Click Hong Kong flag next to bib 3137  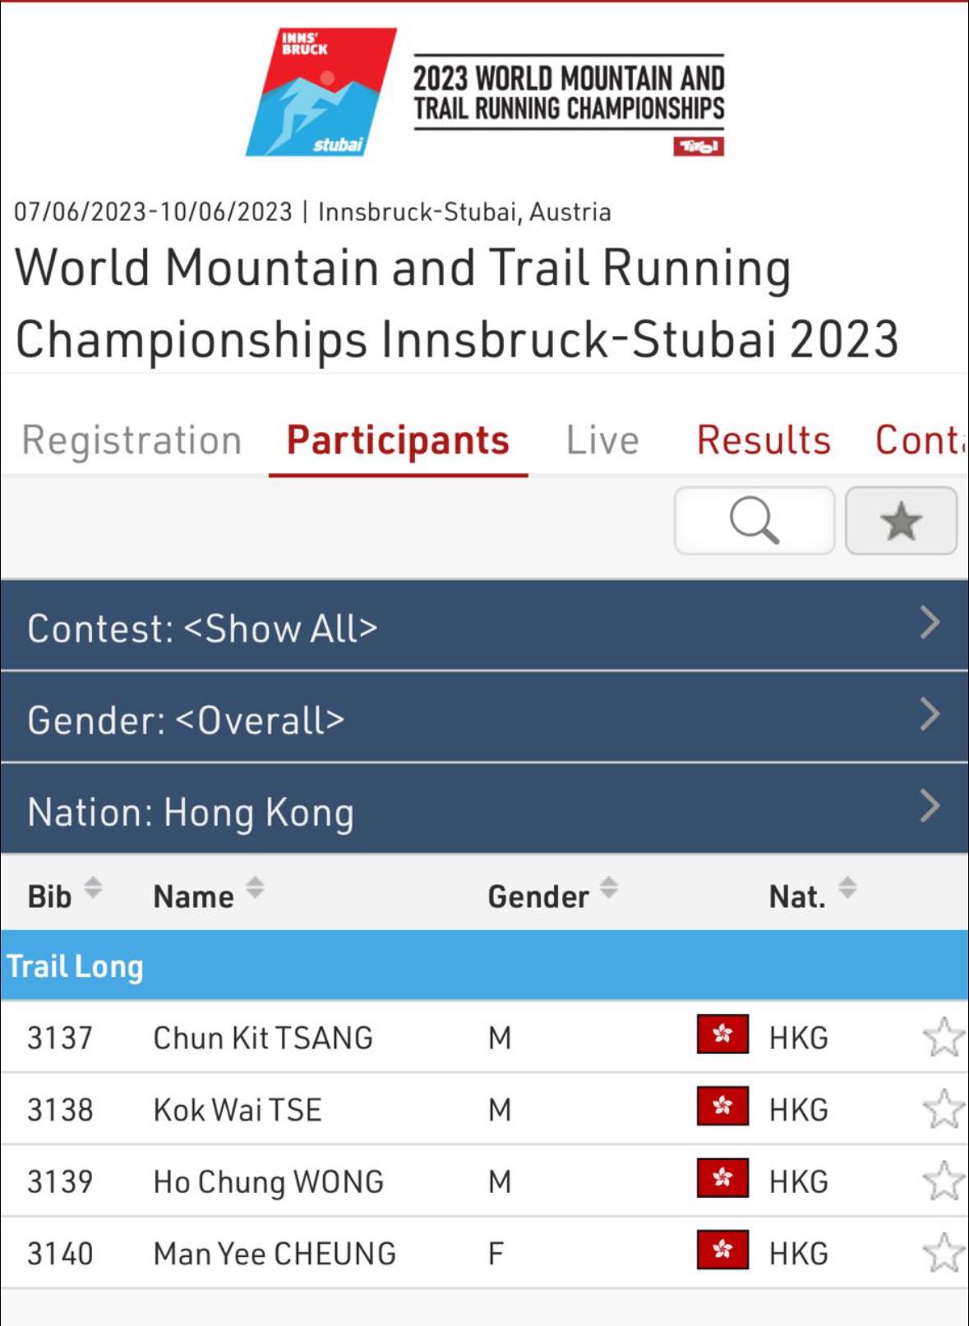click(722, 1034)
